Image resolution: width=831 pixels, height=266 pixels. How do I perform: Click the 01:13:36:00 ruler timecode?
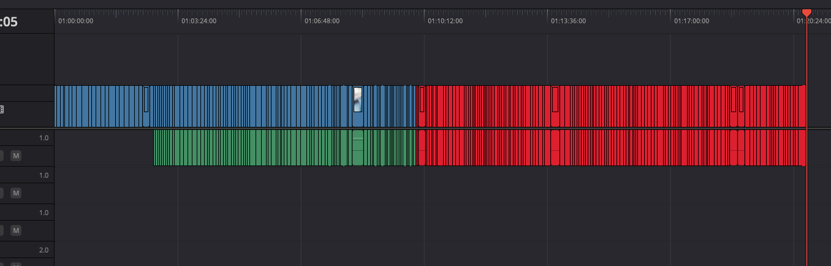[x=568, y=21]
